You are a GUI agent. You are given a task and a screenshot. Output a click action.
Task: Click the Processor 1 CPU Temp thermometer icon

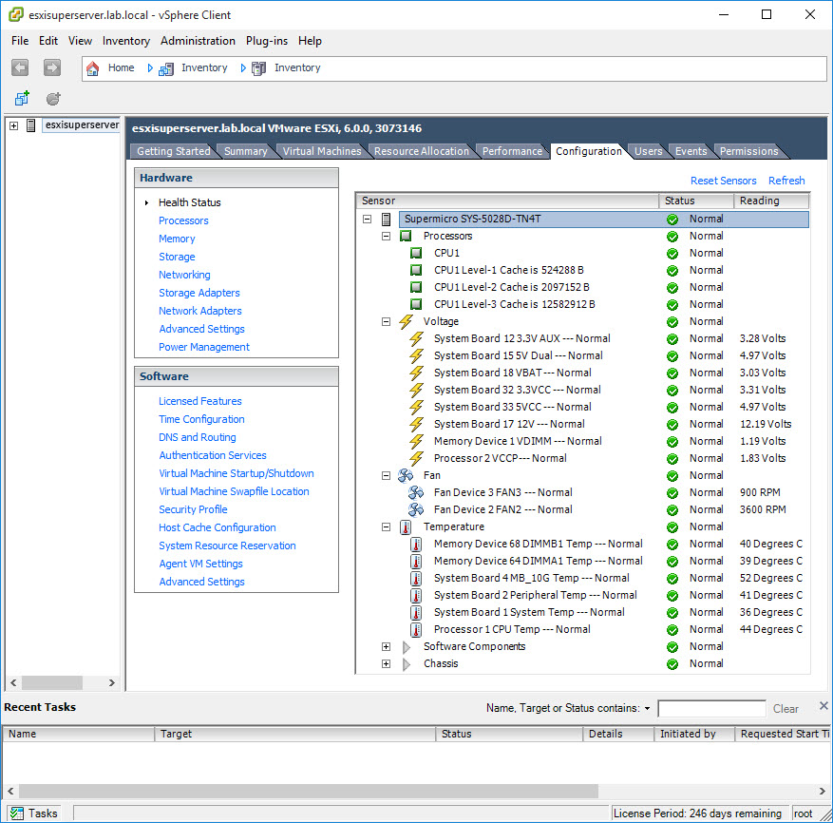pos(416,629)
